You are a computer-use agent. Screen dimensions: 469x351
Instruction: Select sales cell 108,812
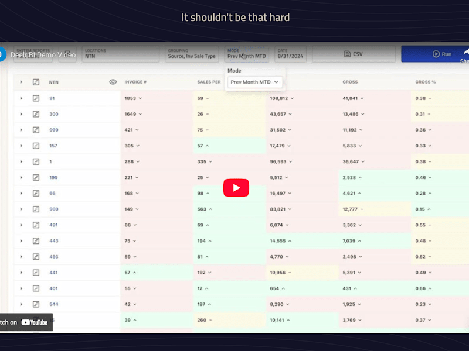click(302, 98)
